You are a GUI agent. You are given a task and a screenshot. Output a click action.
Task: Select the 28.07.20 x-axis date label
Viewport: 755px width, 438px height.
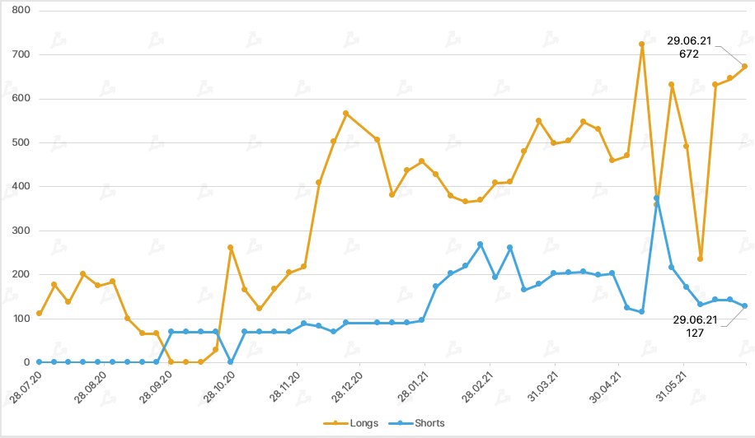coord(26,385)
